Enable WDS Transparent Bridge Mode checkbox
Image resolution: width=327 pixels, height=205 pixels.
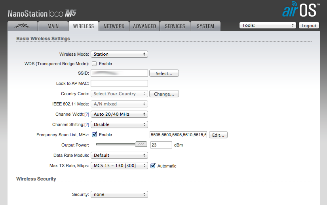click(x=94, y=64)
